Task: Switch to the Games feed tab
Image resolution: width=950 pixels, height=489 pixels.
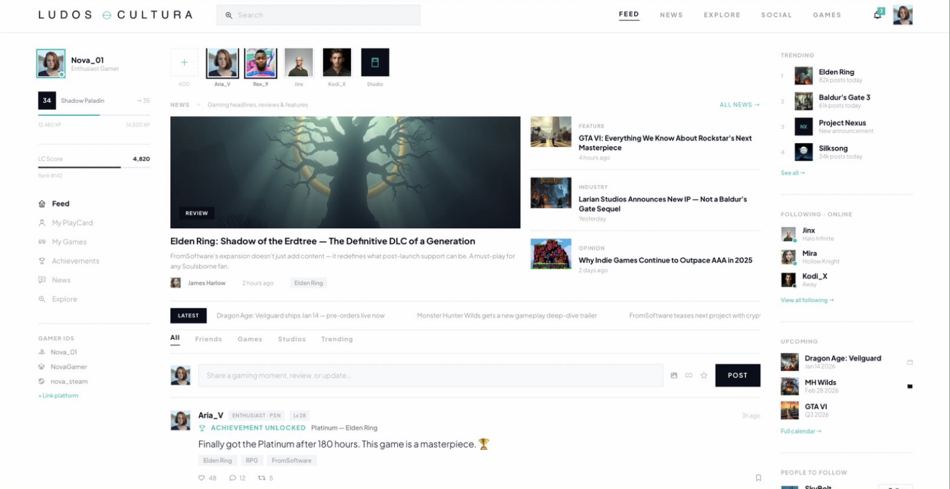Action: pyautogui.click(x=250, y=339)
